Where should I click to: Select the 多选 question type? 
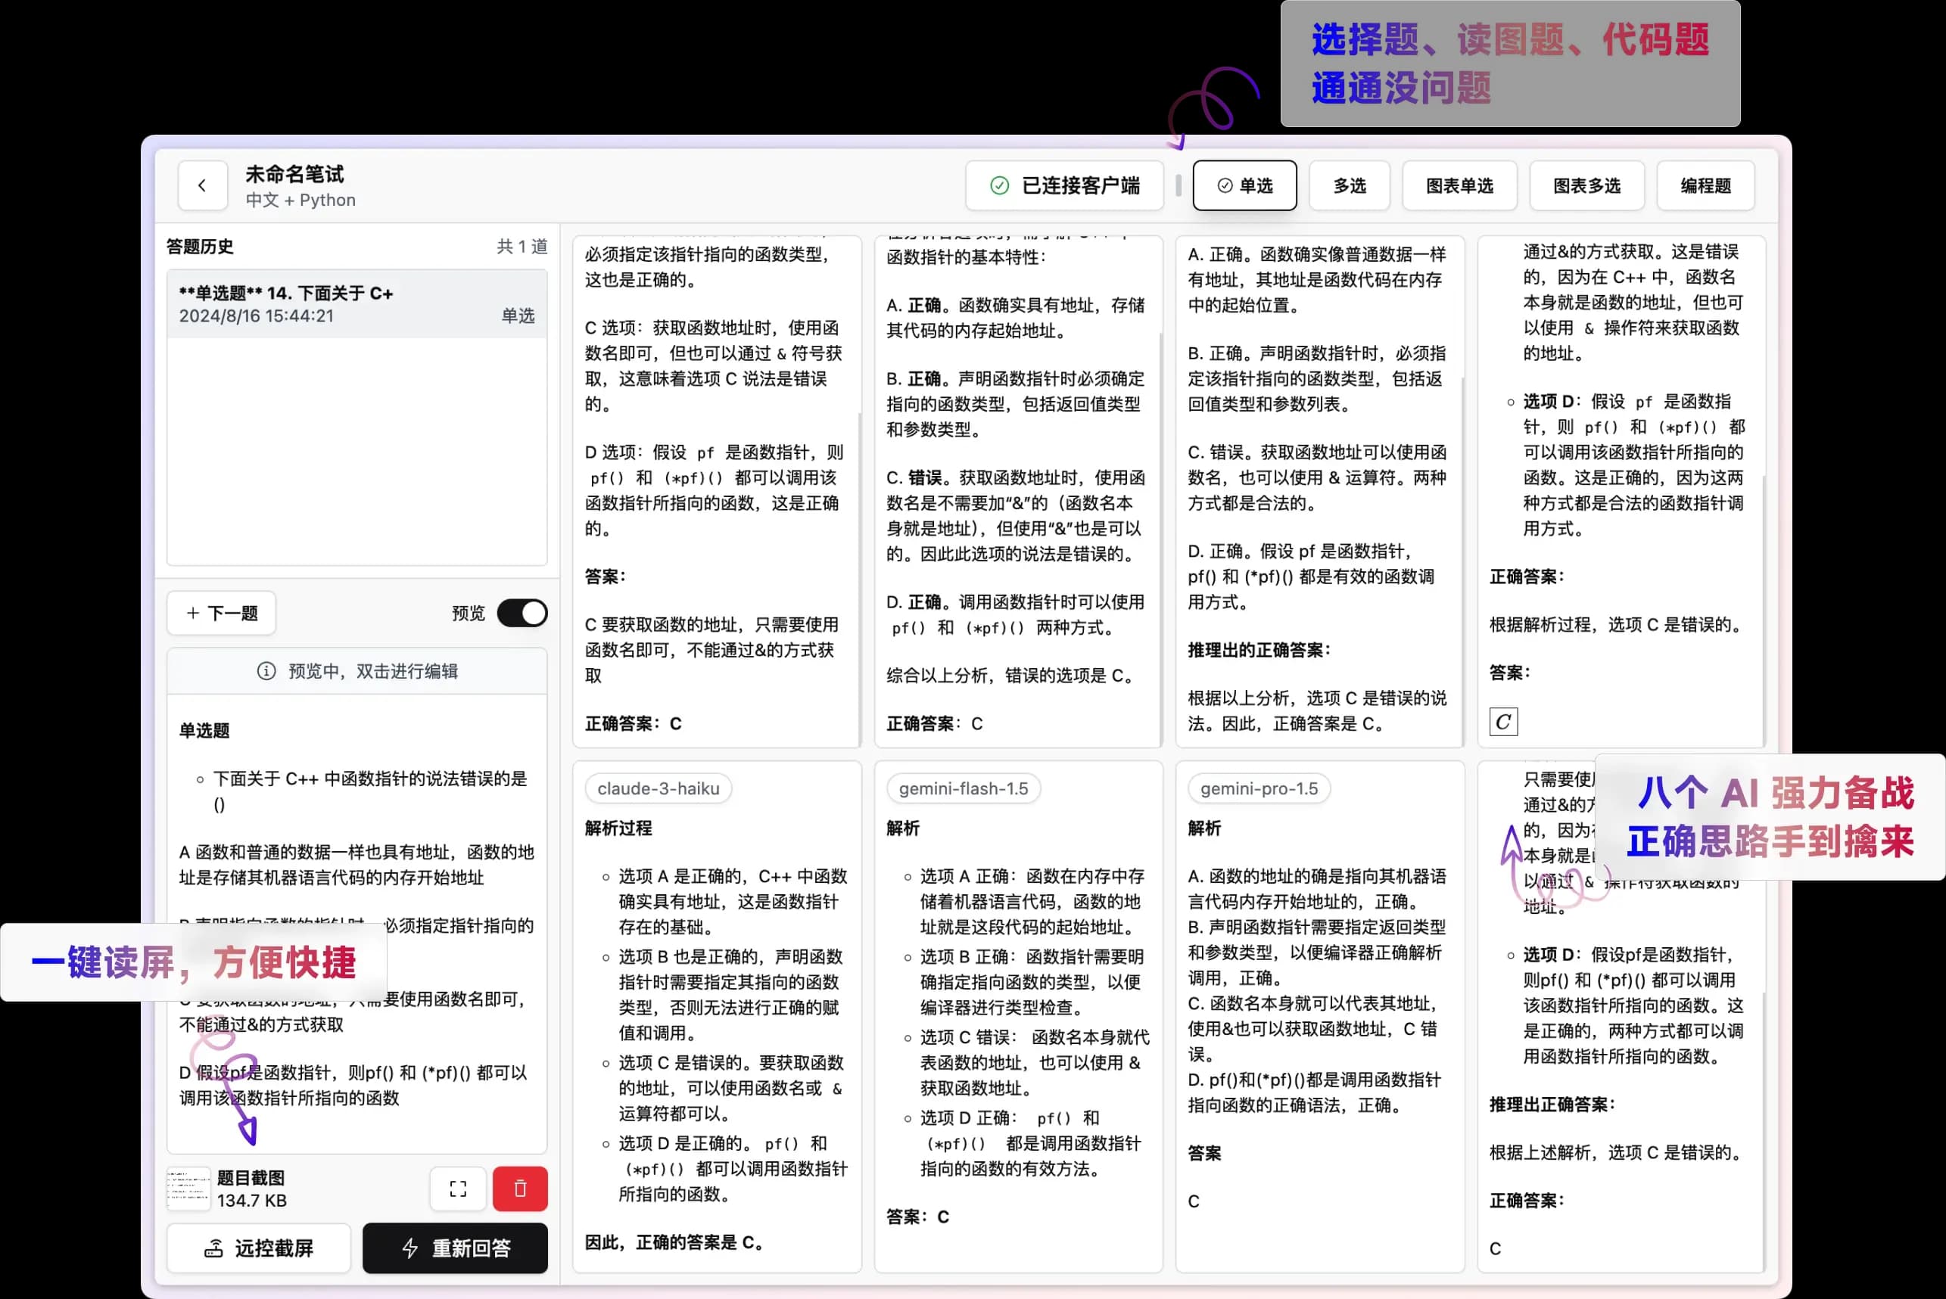pyautogui.click(x=1349, y=185)
